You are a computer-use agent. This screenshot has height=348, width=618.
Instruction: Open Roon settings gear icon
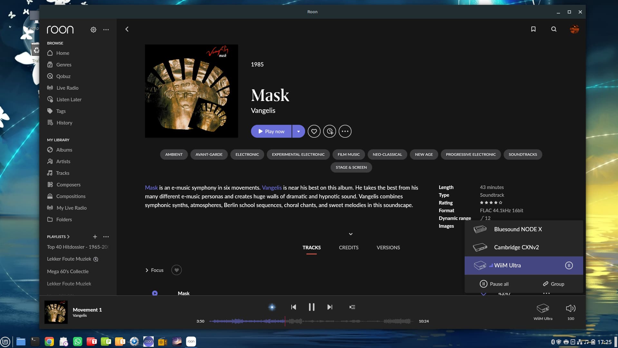pos(93,30)
